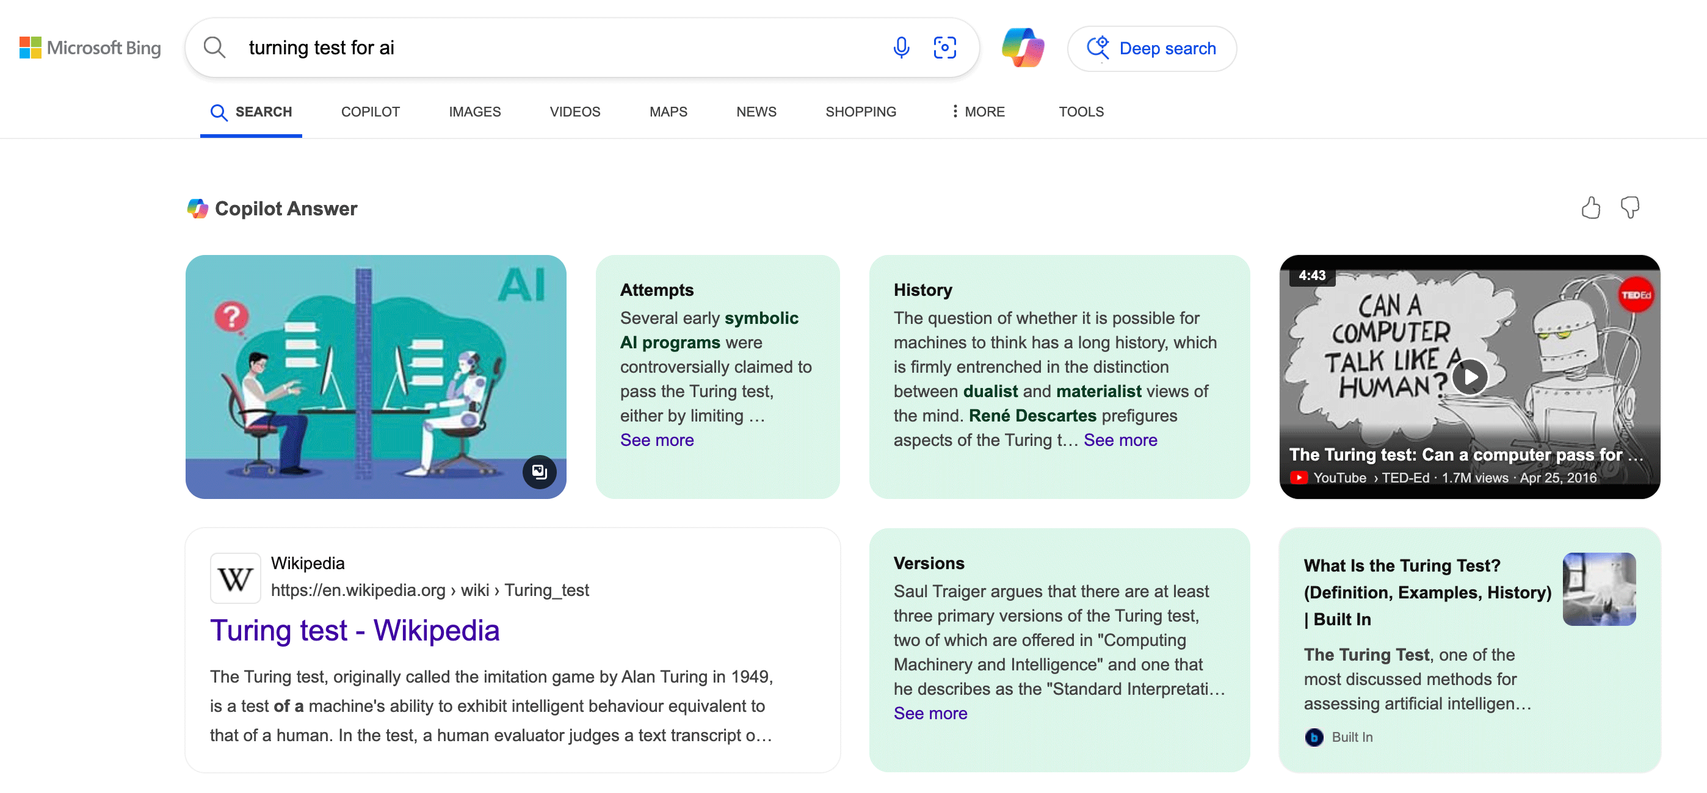Switch to the VIDEOS tab
The image size is (1707, 793).
coord(574,112)
